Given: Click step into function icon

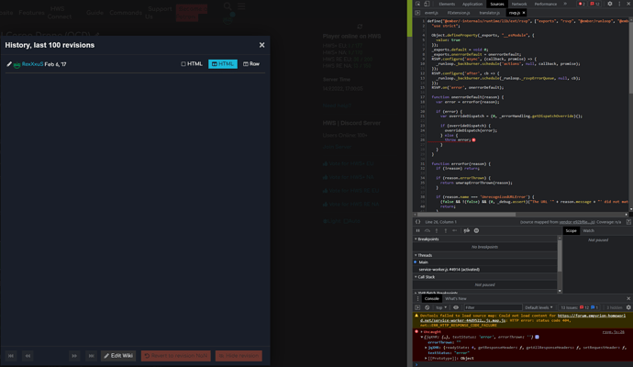Looking at the screenshot, I should 437,231.
